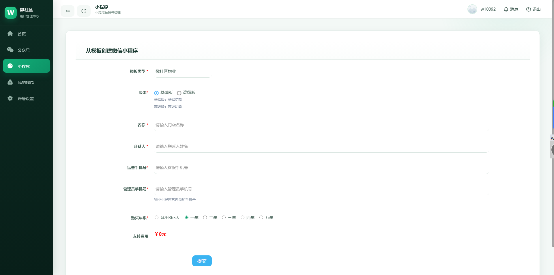Click the power icon for logout
Screen dimensions: 554x275
(x=529, y=9)
